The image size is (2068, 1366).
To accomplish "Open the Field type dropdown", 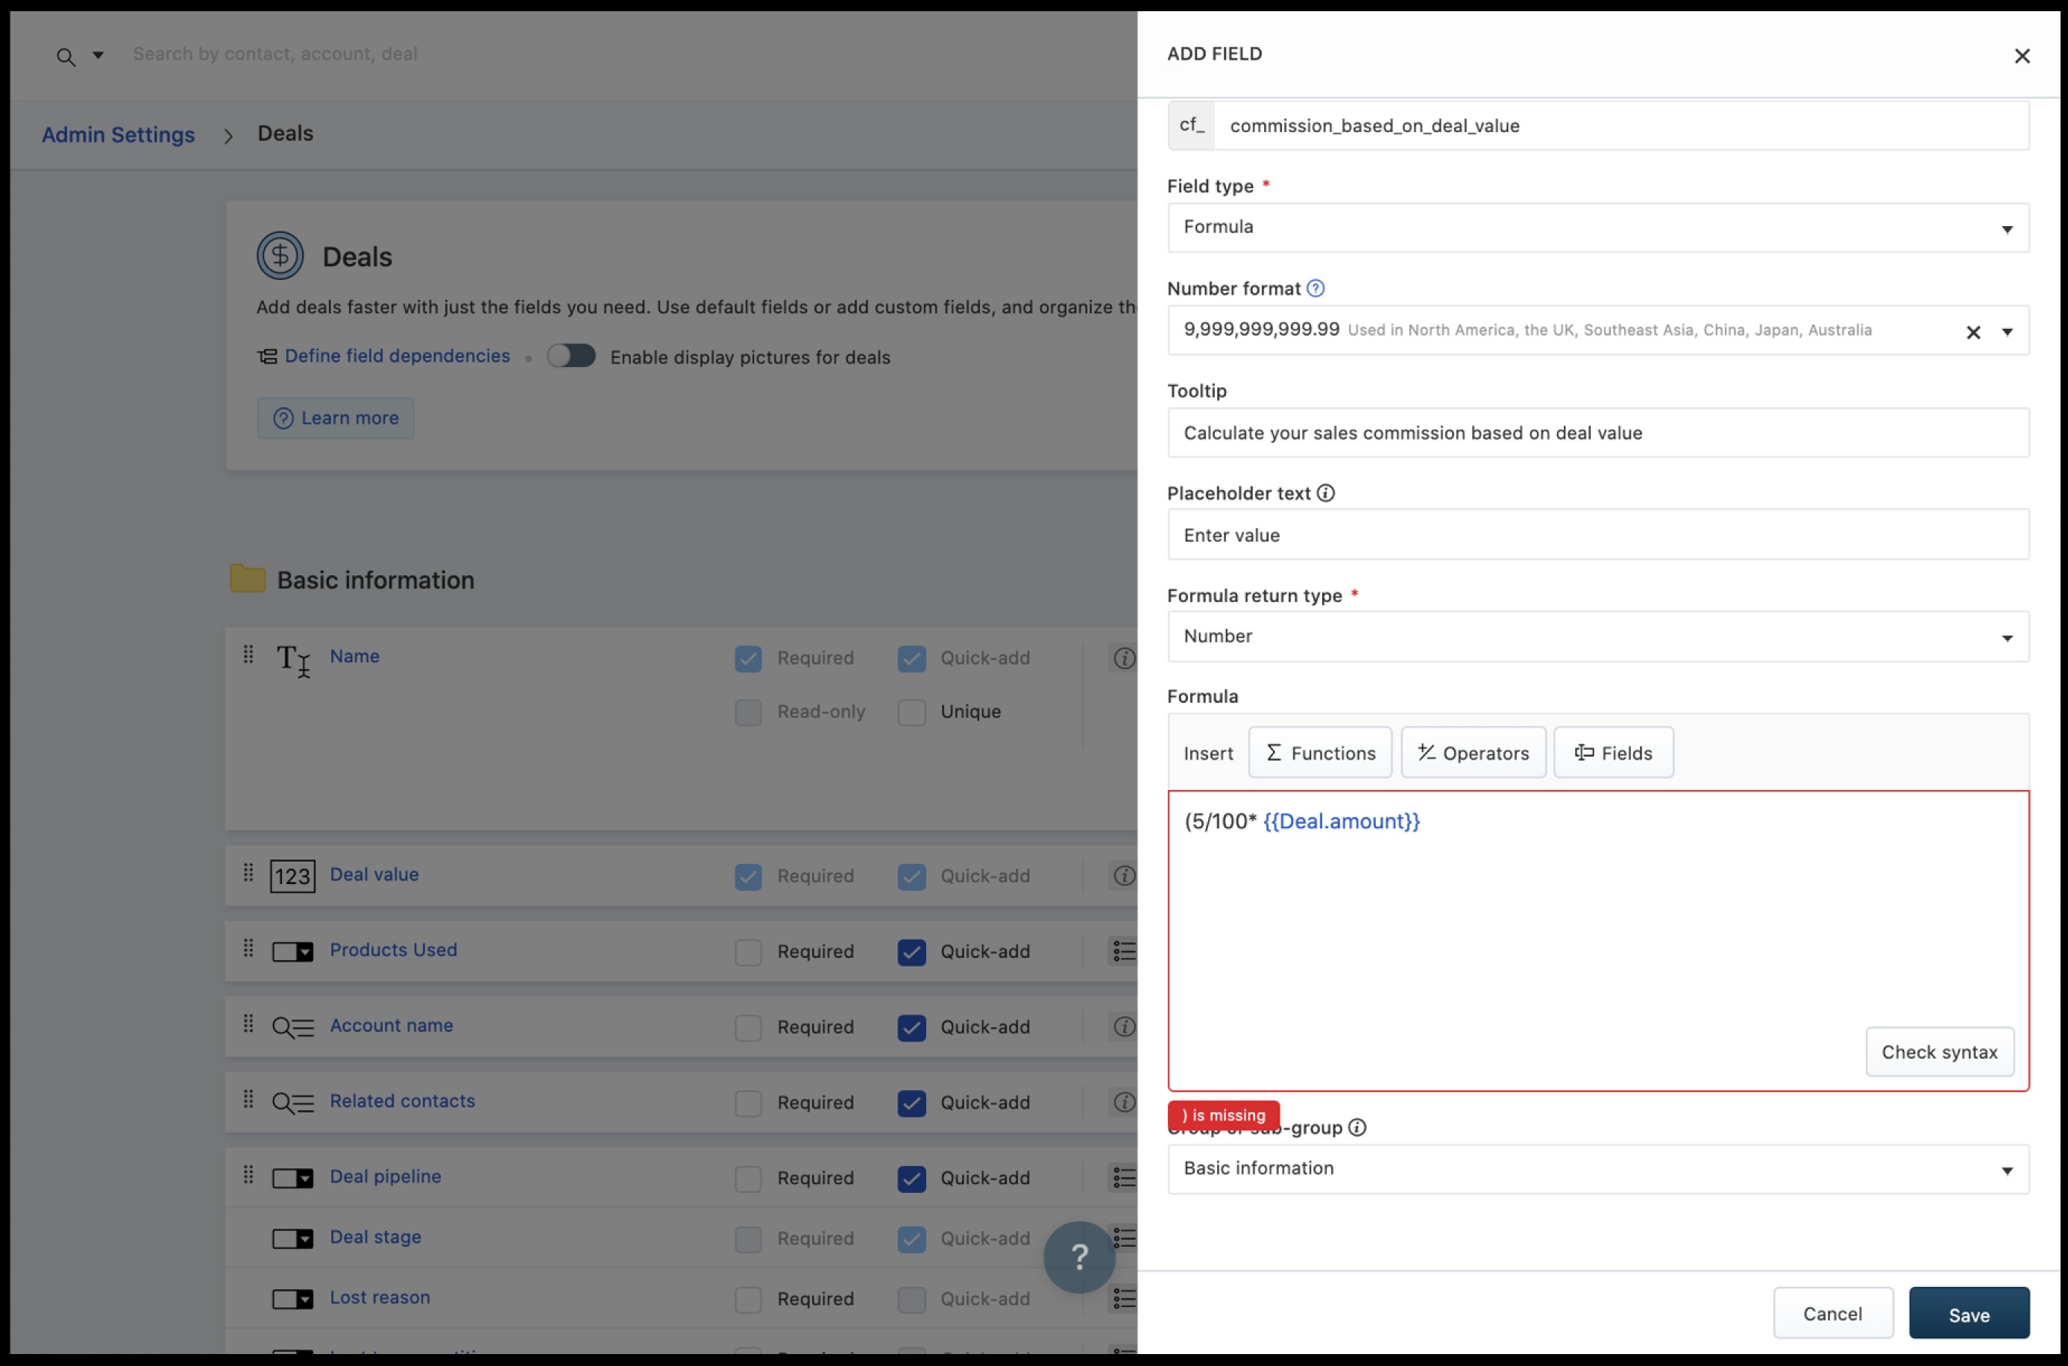I will (x=1598, y=228).
